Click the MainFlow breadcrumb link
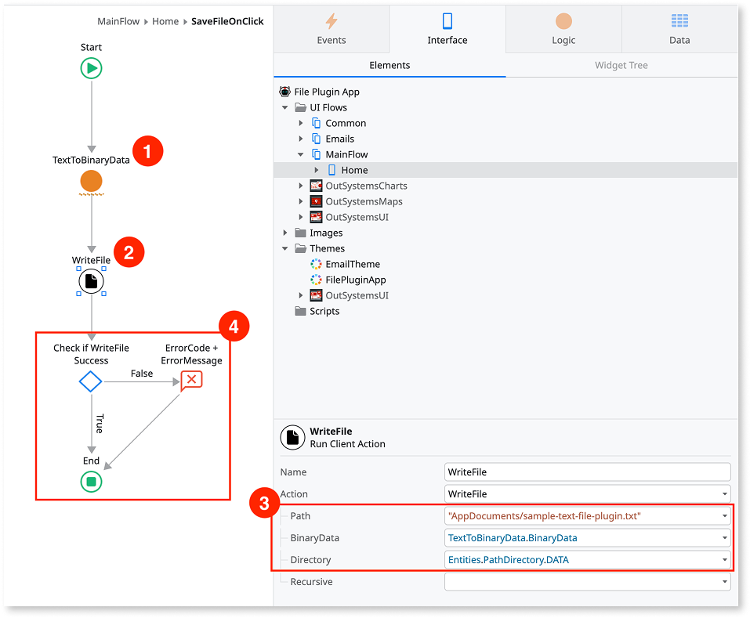 118,21
